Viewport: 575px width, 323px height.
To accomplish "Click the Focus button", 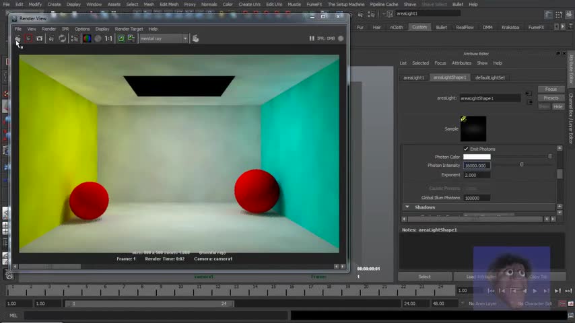I will pos(551,89).
